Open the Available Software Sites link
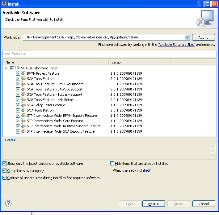The width and height of the screenshot is (219, 215). pos(177,45)
